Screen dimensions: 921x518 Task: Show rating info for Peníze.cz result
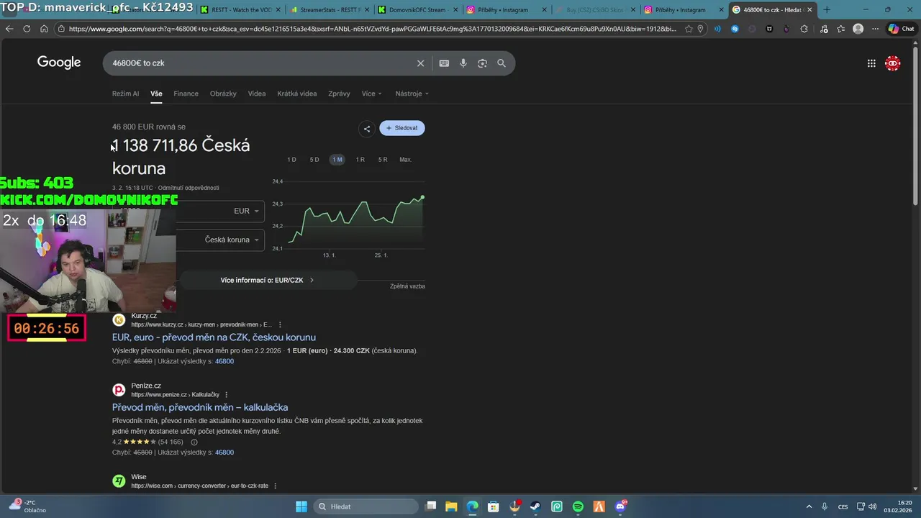click(x=194, y=442)
